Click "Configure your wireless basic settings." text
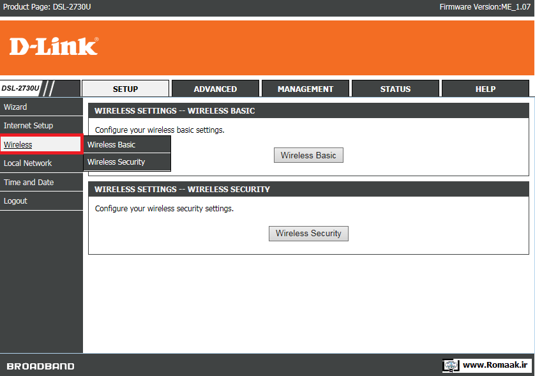Screen dimensions: 535x376 pos(160,130)
